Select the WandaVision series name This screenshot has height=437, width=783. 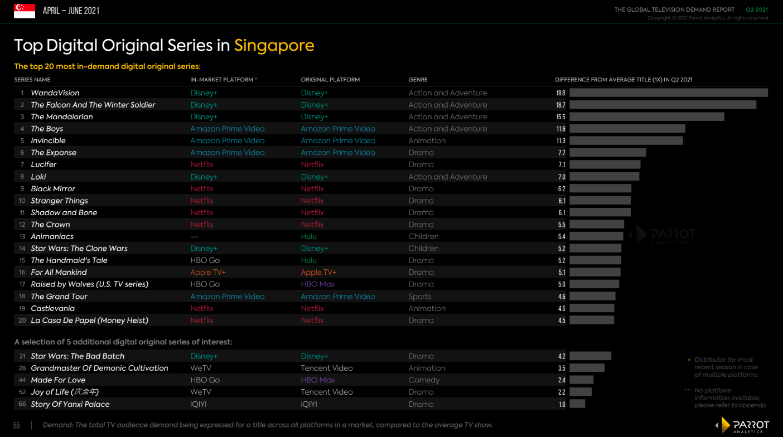click(55, 93)
